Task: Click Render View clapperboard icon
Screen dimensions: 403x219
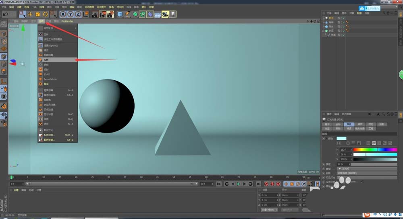Action: pyautogui.click(x=95, y=14)
